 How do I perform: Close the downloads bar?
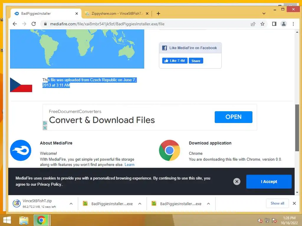[294, 203]
